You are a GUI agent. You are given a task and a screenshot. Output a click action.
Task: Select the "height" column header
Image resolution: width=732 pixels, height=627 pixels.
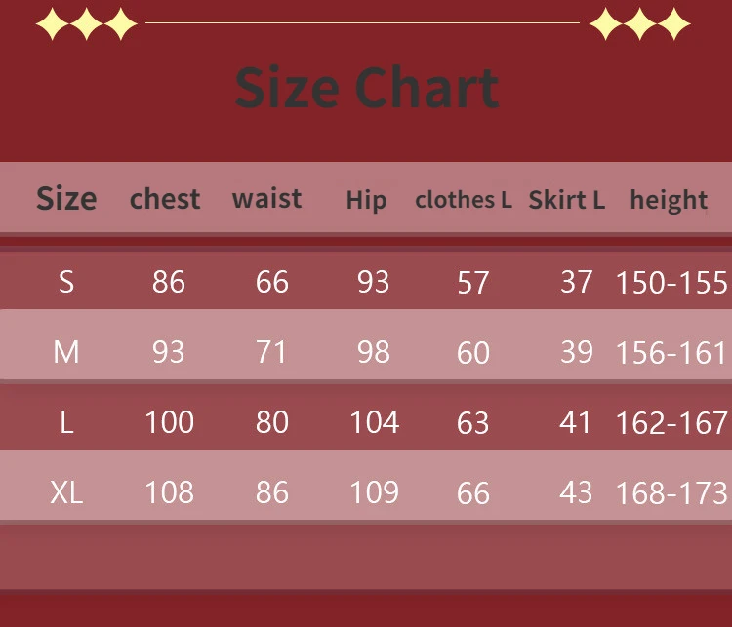pos(669,200)
